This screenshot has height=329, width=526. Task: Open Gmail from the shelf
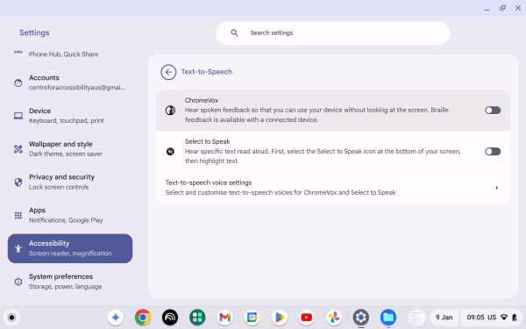(224, 318)
